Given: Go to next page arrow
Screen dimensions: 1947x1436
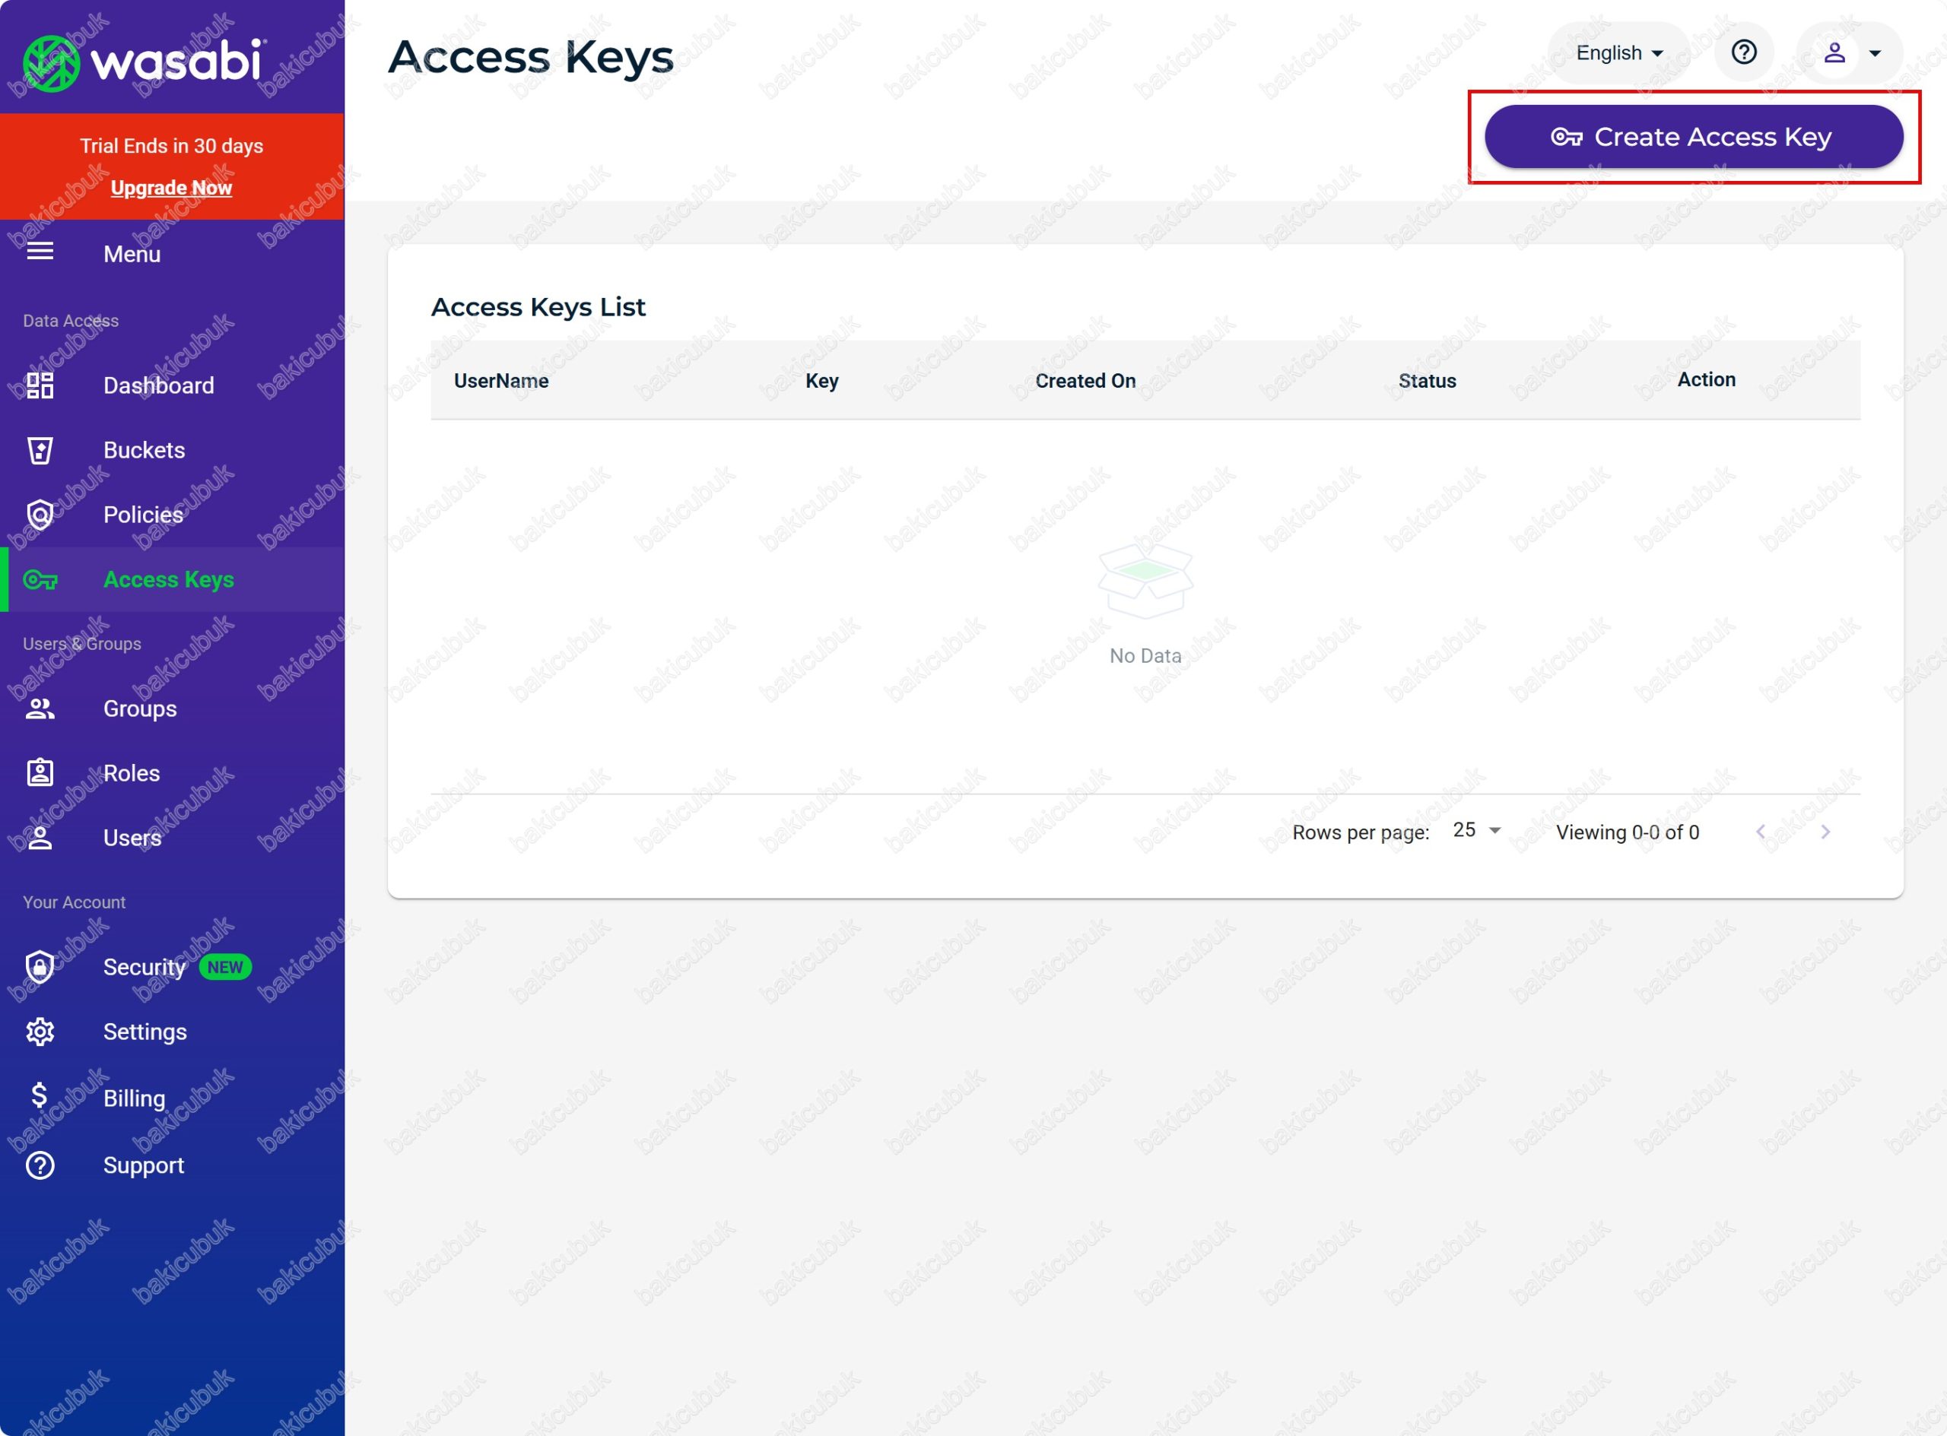Looking at the screenshot, I should pyautogui.click(x=1825, y=832).
